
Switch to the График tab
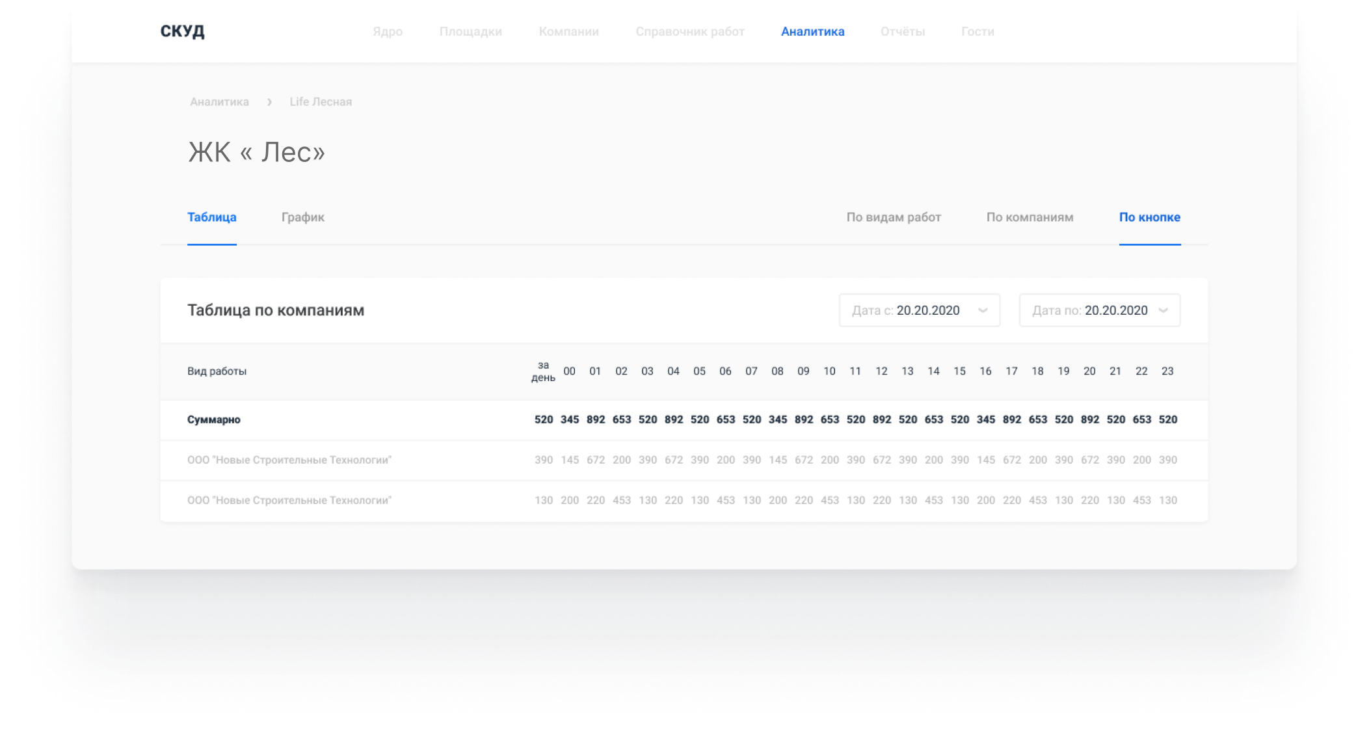point(302,217)
